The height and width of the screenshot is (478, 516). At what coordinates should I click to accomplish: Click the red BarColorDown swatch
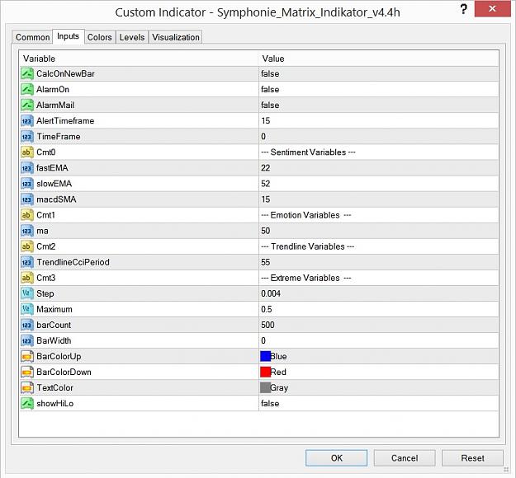click(265, 372)
